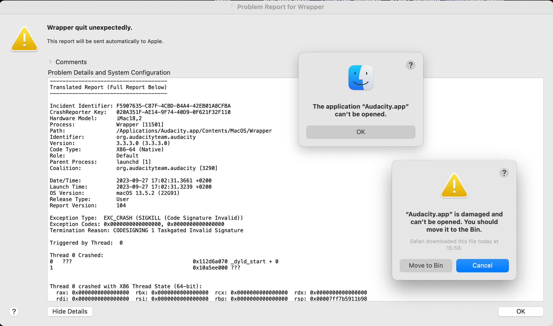Cancel the damaged Audacity.app dialog
The width and height of the screenshot is (553, 326).
482,266
